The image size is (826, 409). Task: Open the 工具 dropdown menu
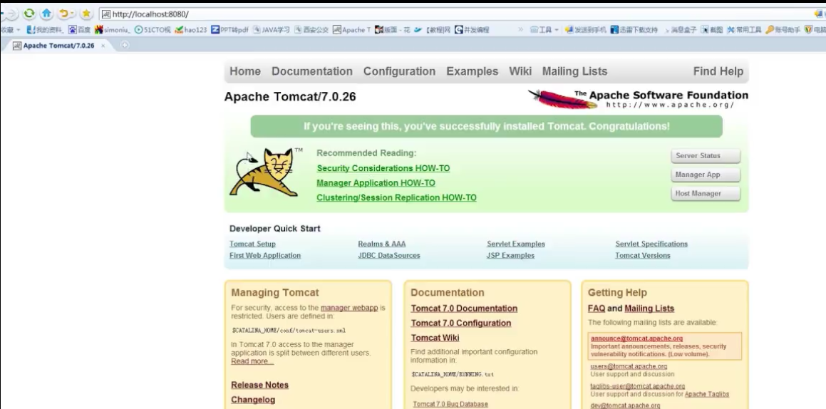point(544,30)
